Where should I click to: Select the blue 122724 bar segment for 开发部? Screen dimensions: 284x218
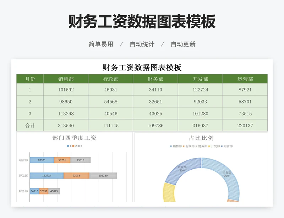[x=47, y=176]
